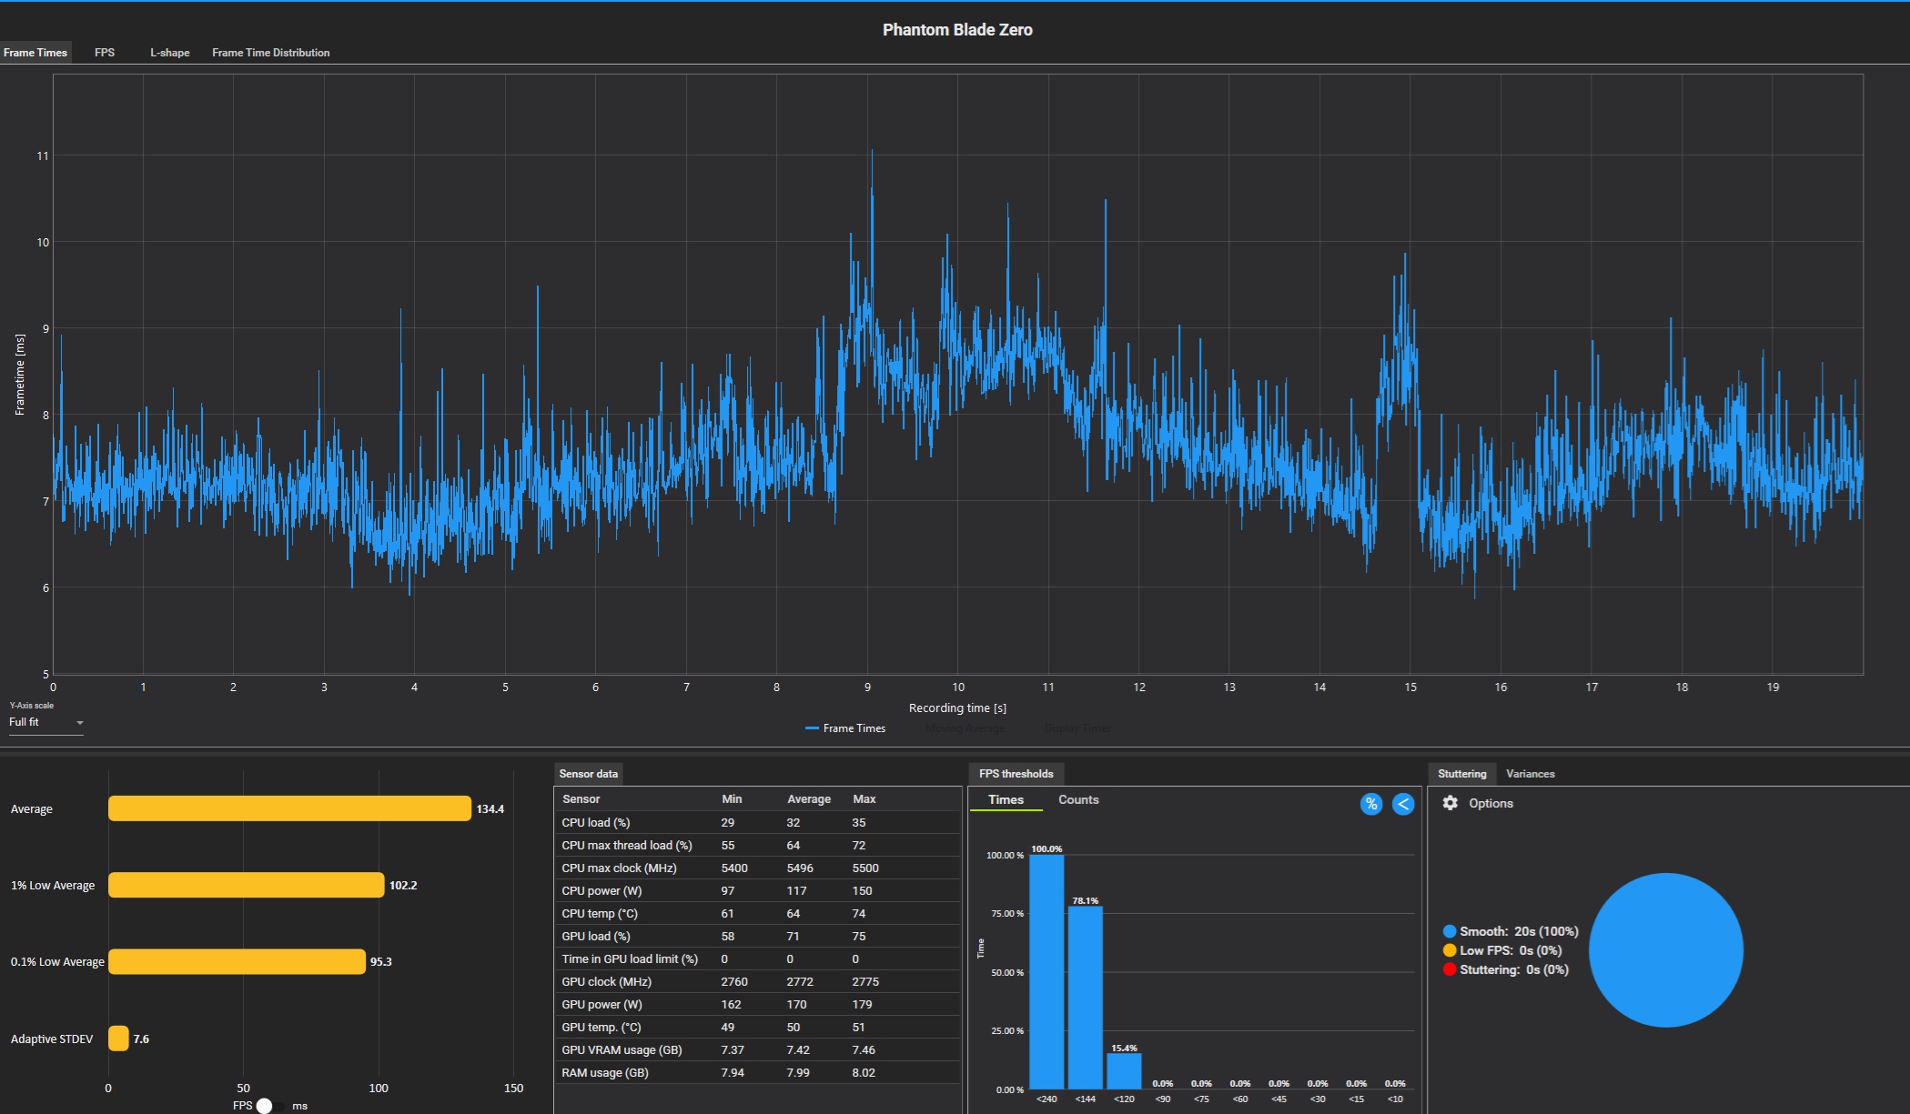Image resolution: width=1910 pixels, height=1114 pixels.
Task: Select the GPU VRAM usage (GB) row
Action: coord(757,1049)
